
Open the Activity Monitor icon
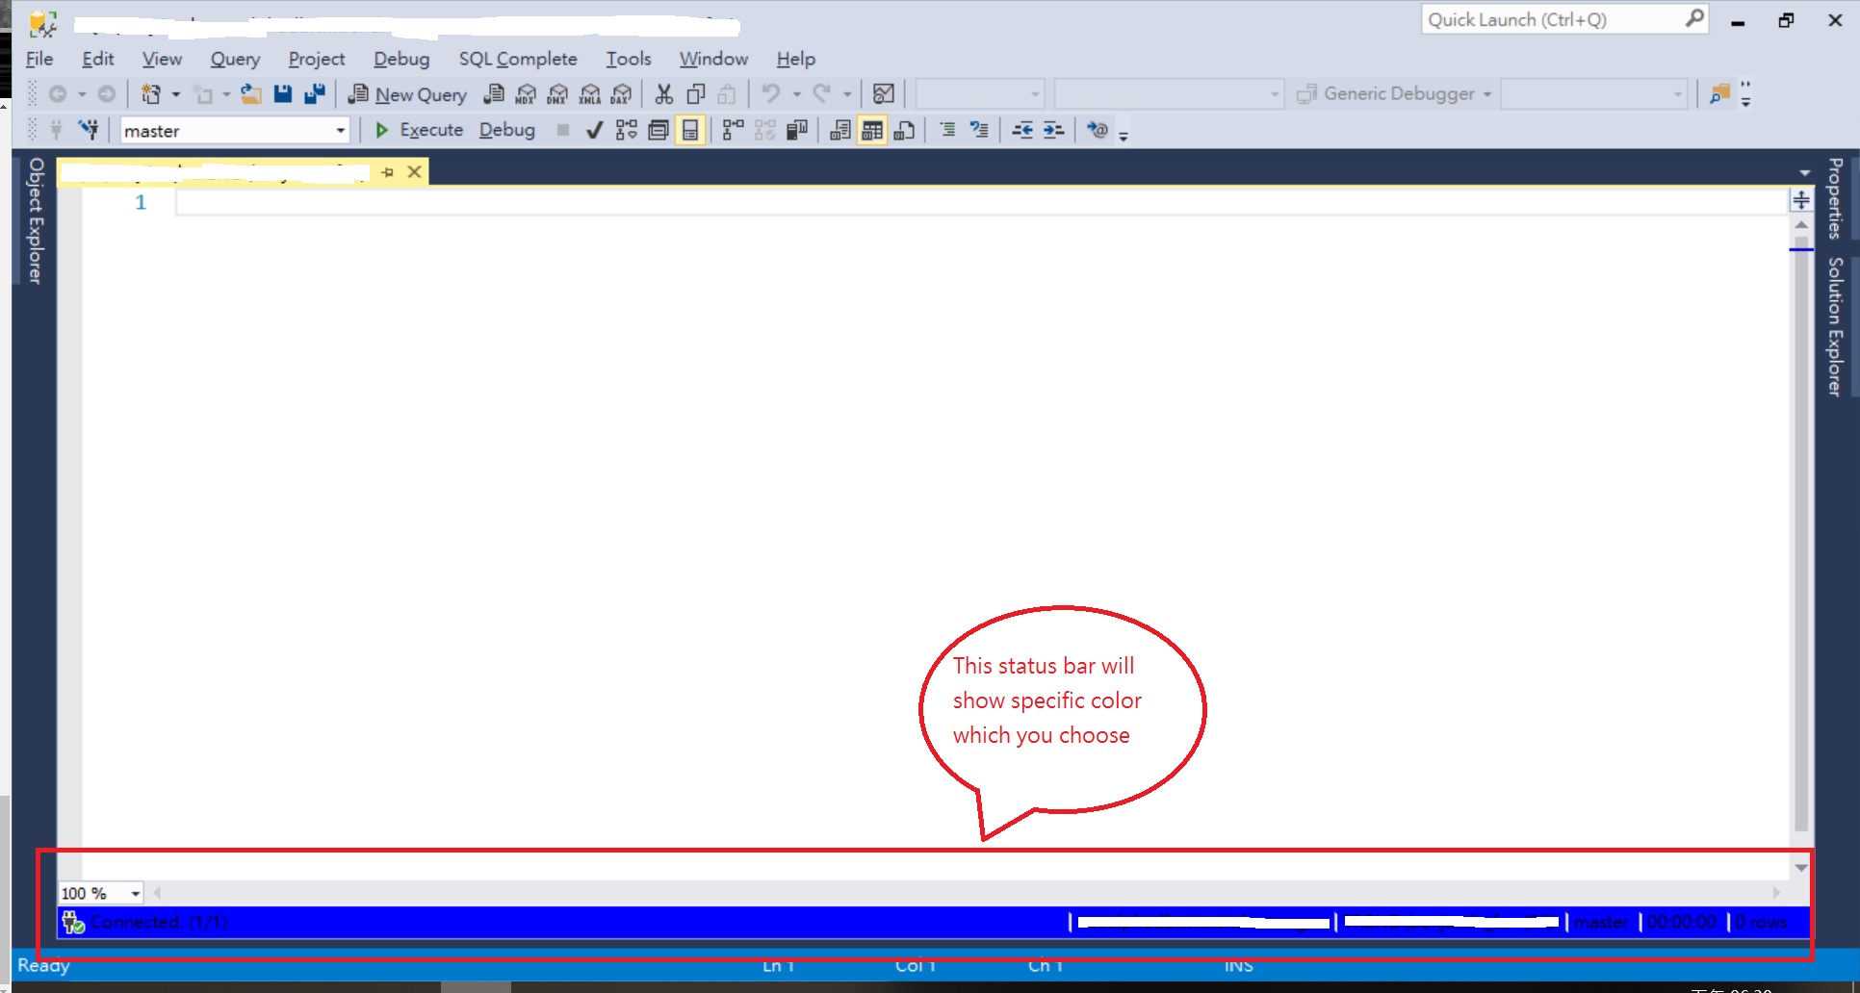pos(883,94)
